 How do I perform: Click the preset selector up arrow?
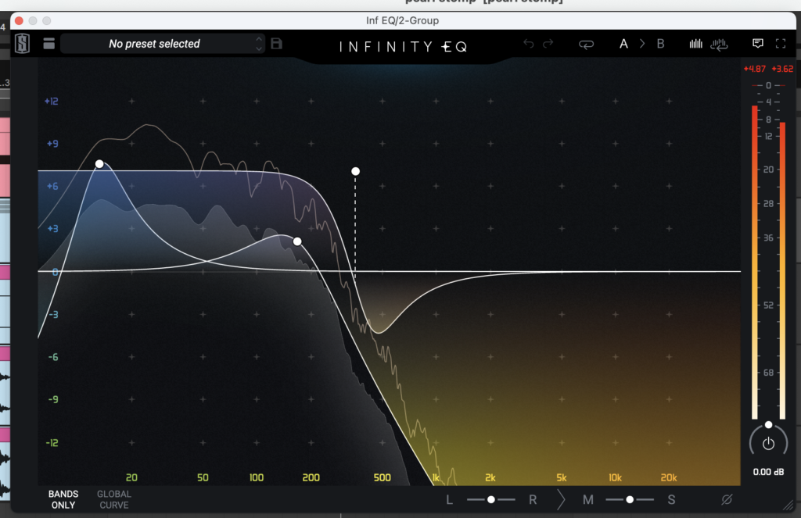click(x=259, y=39)
